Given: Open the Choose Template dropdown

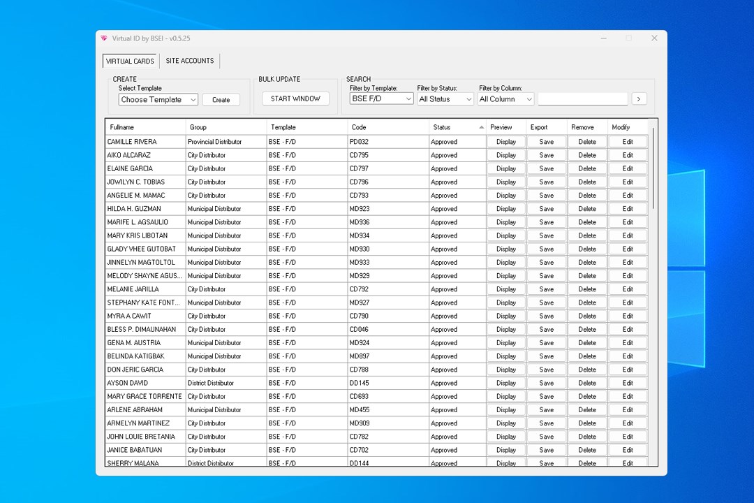Looking at the screenshot, I should pyautogui.click(x=158, y=100).
